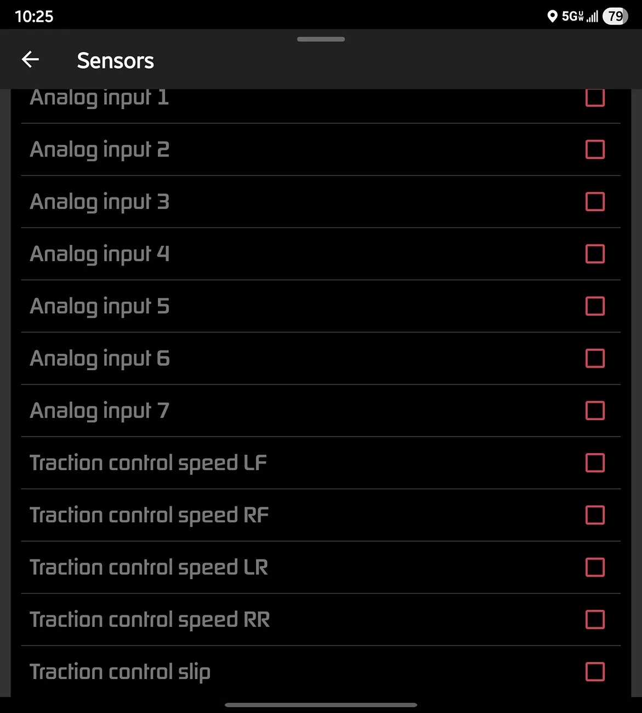This screenshot has height=713, width=642.
Task: Enable Analog input 5 sensor checkbox
Action: (x=595, y=306)
